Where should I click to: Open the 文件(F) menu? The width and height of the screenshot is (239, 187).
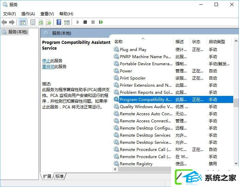10,14
